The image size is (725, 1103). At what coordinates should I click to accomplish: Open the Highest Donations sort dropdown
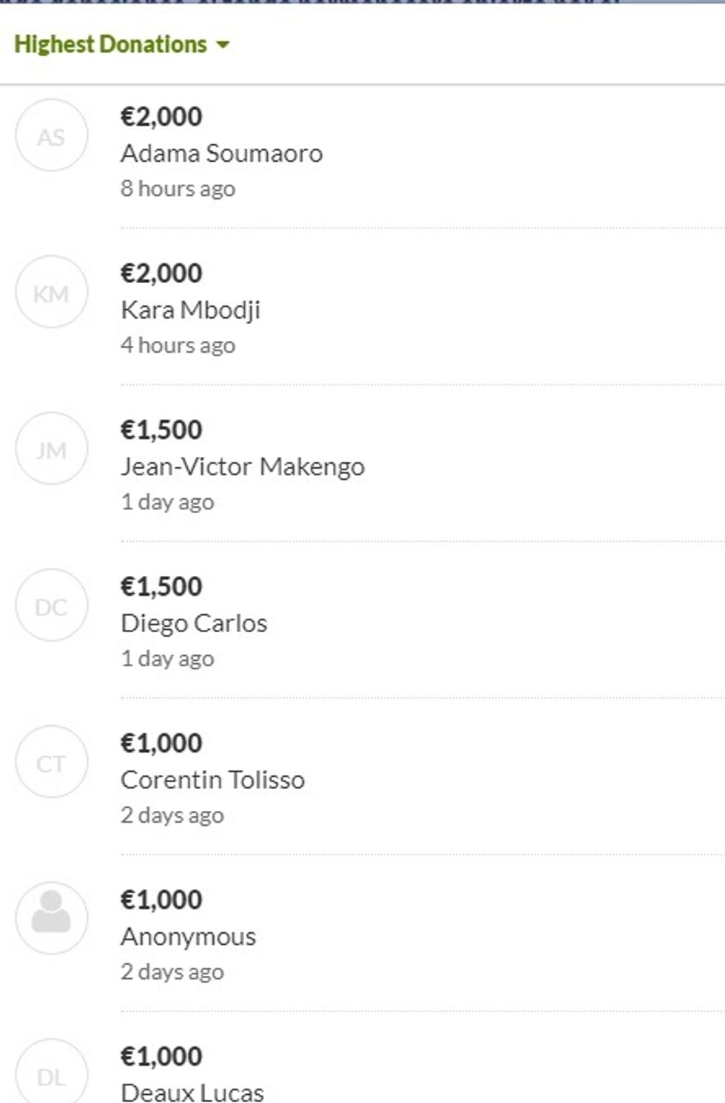coord(111,44)
